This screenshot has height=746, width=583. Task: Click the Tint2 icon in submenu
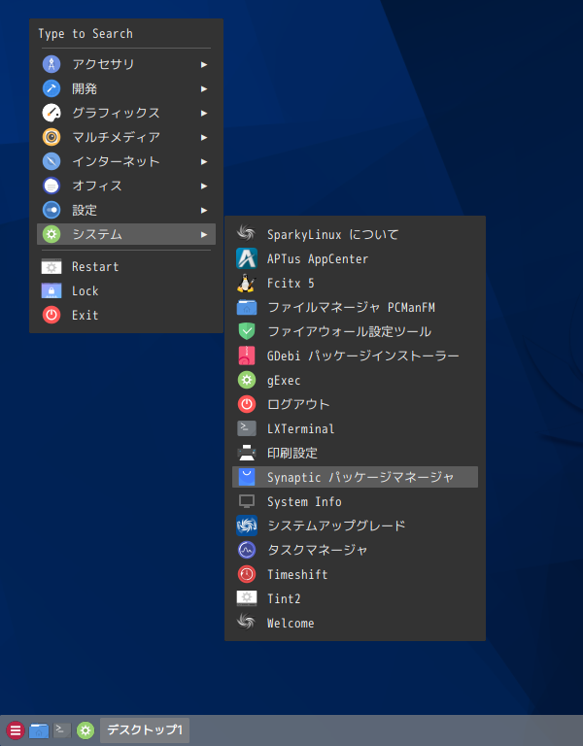(x=247, y=598)
